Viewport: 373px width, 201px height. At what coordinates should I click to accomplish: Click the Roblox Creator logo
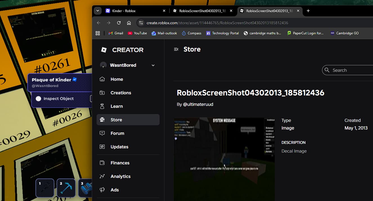click(122, 50)
